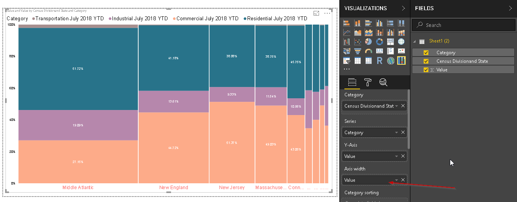The image size is (517, 202).
Task: Open the Analytics magnifier tab
Action: click(383, 82)
